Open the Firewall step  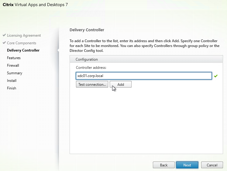13,65
